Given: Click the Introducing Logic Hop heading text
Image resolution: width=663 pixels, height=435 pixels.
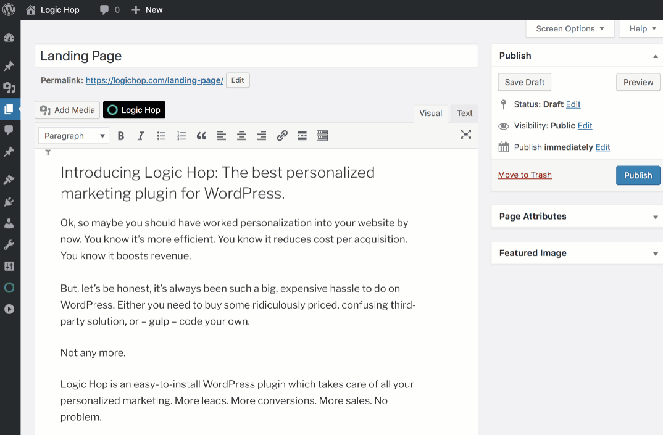Looking at the screenshot, I should pos(217,183).
